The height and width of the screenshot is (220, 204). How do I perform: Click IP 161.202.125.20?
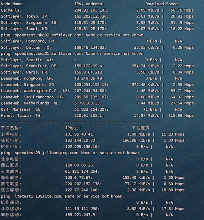(91, 16)
